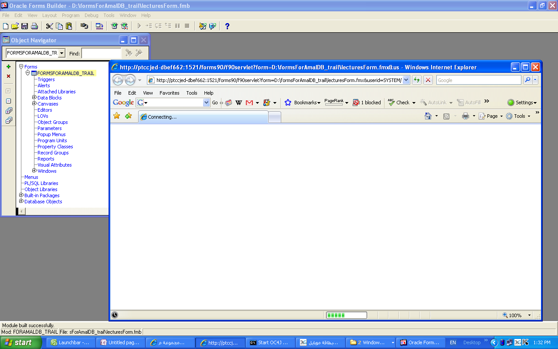The width and height of the screenshot is (558, 349).
Task: Open the Favorites menu in Internet Explorer
Action: tap(169, 93)
